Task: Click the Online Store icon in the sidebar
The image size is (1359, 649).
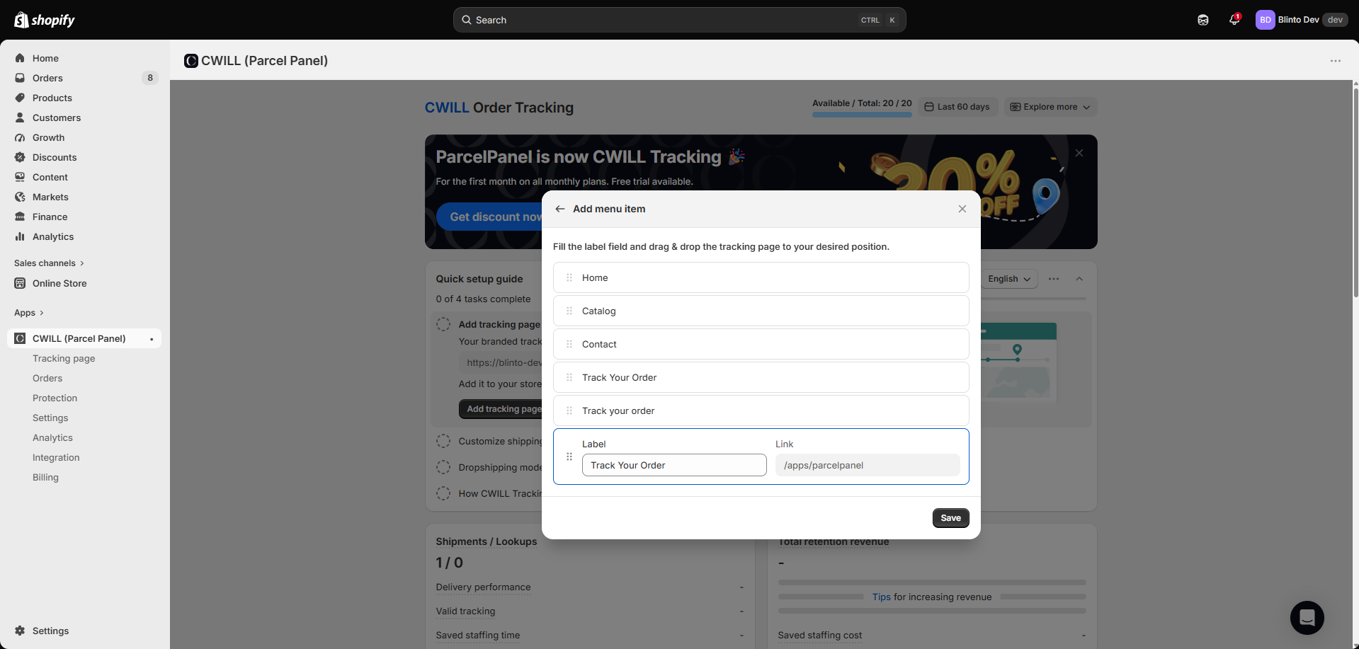Action: pyautogui.click(x=20, y=283)
